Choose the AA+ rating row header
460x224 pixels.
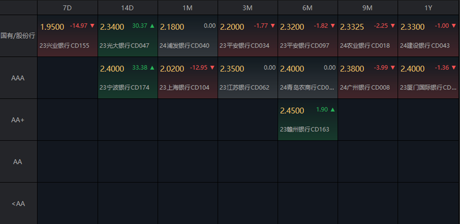click(x=19, y=120)
